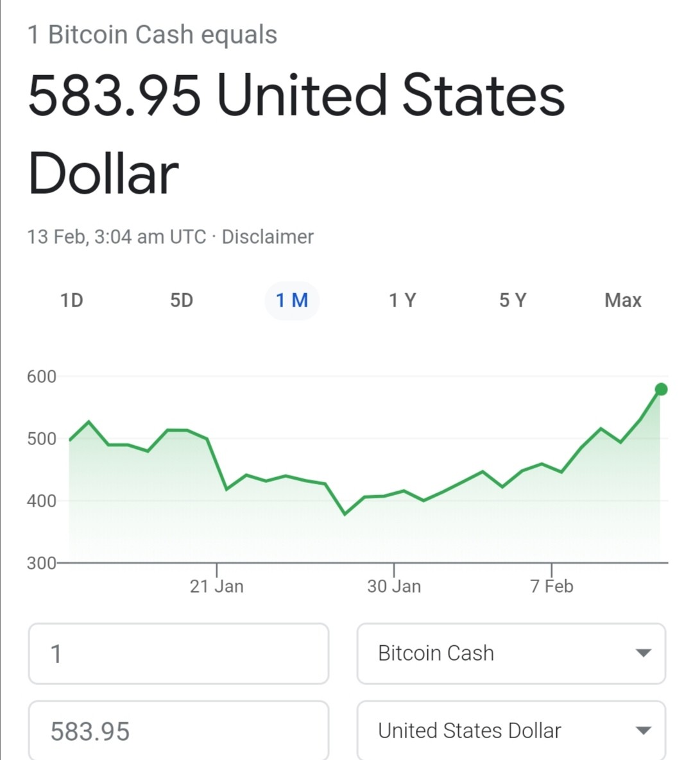Expand the Bitcoin Cash currency dropdown
Image resolution: width=693 pixels, height=760 pixels.
coord(511,654)
